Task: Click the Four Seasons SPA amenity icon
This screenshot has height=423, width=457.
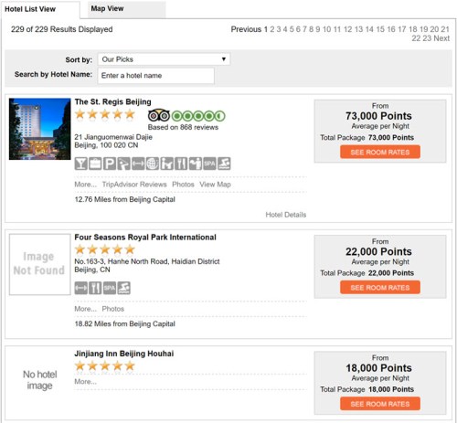Action: (x=110, y=288)
